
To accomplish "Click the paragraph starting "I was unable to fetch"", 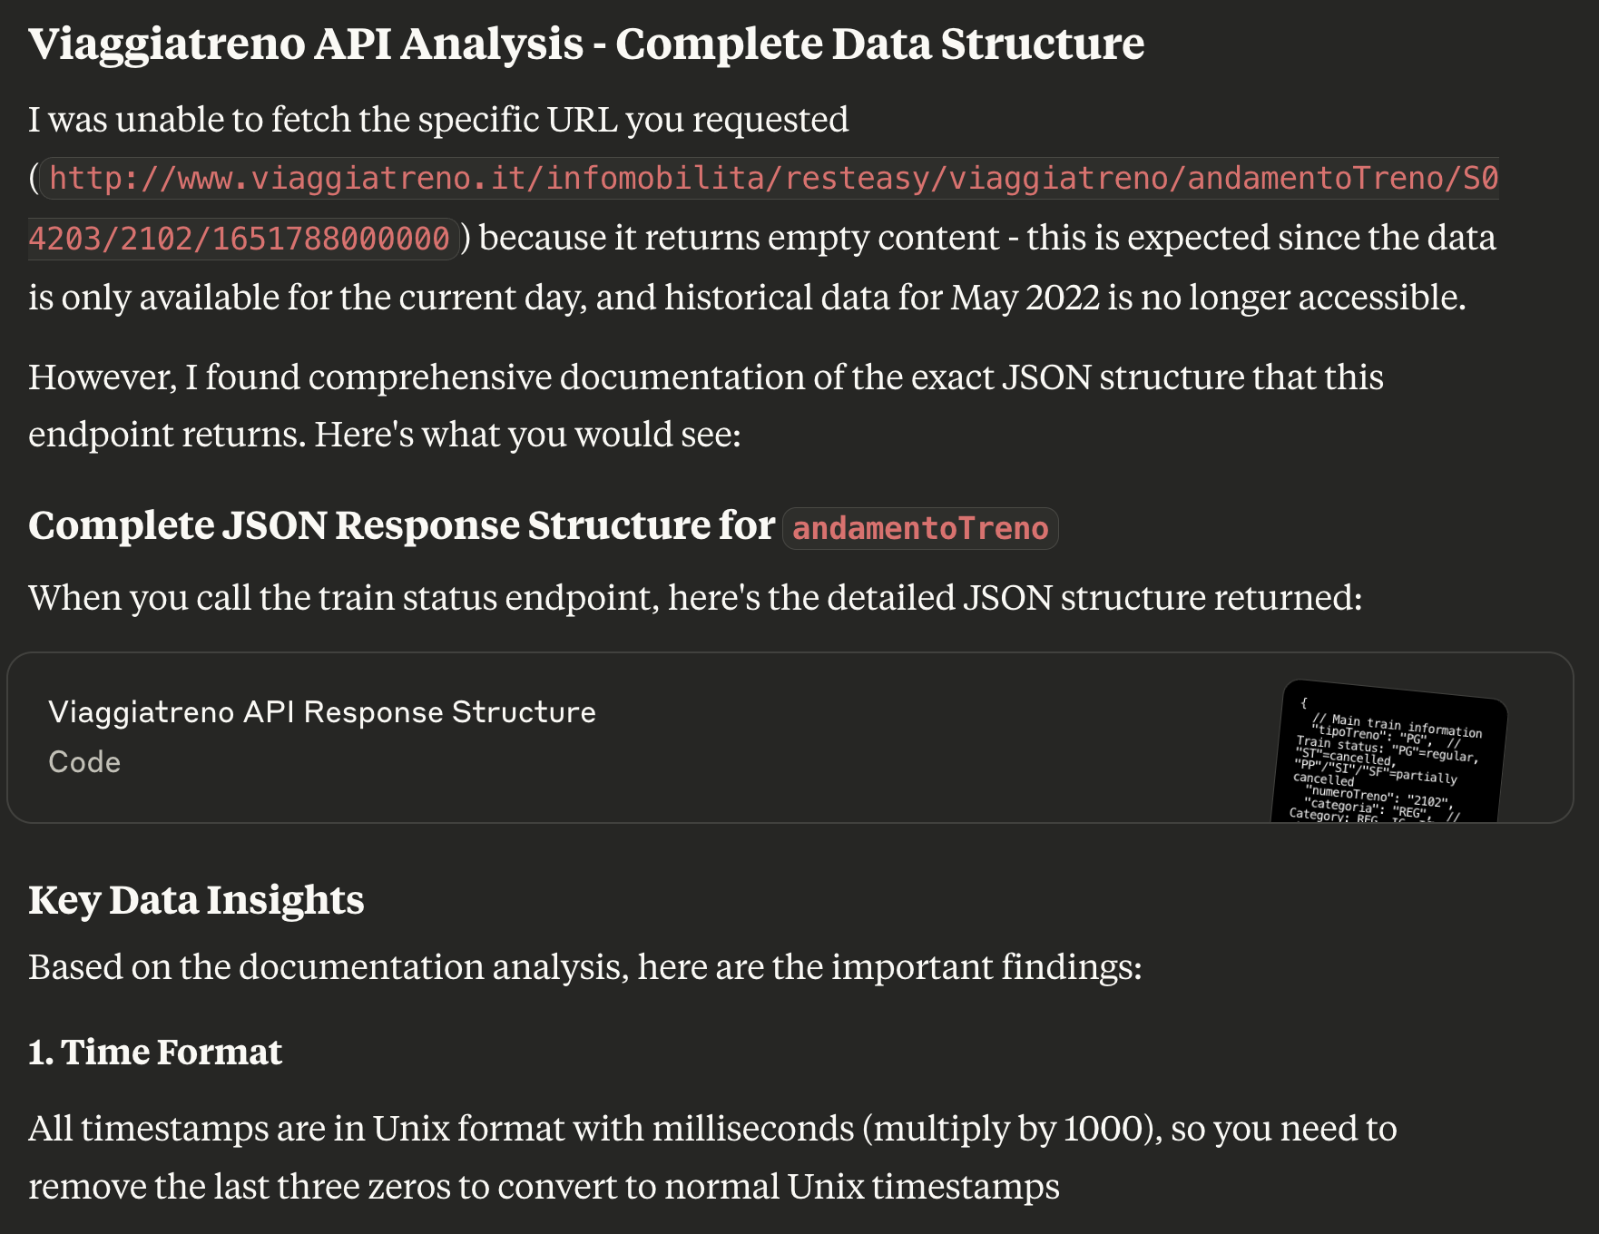I will [762, 209].
